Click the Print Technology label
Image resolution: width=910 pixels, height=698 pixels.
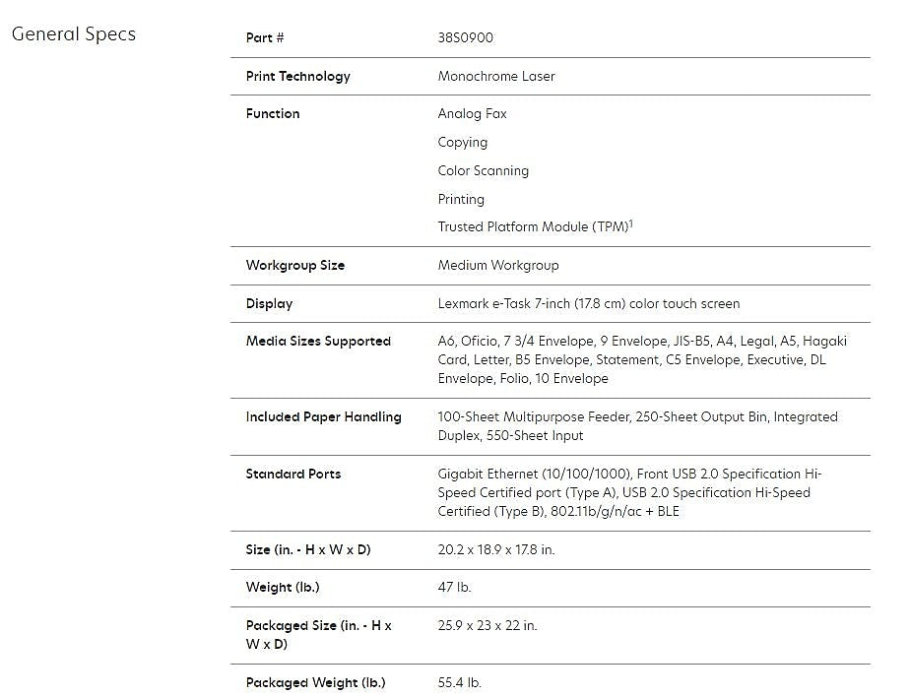297,76
